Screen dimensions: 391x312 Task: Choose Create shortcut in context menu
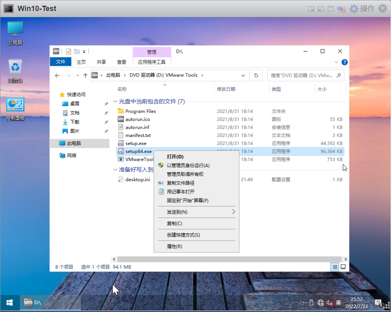[197, 235]
